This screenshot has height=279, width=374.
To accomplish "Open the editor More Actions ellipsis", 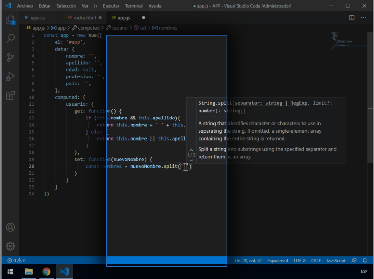I will tap(363, 18).
